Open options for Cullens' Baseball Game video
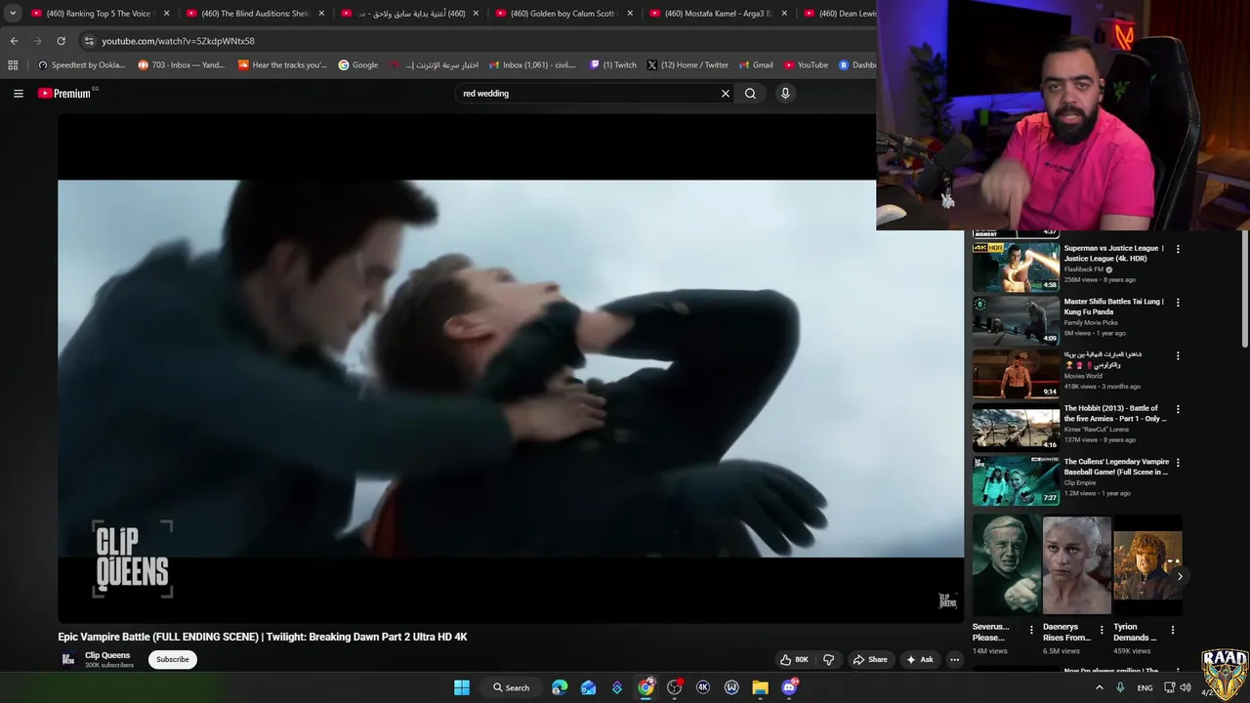 pyautogui.click(x=1178, y=463)
